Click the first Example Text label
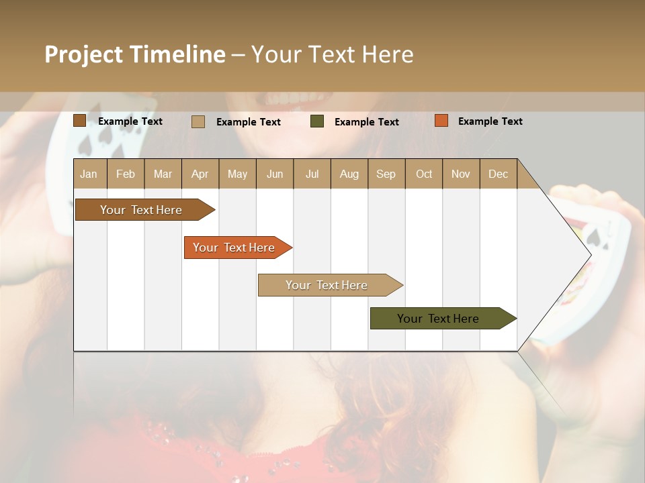Screen dimensions: 645x483 [130, 121]
